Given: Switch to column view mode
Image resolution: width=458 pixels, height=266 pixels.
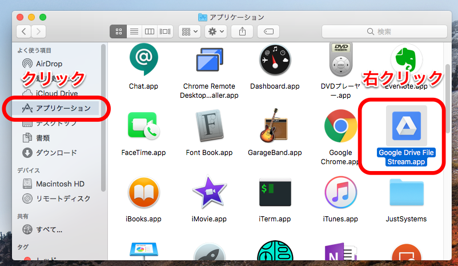Looking at the screenshot, I should point(150,31).
